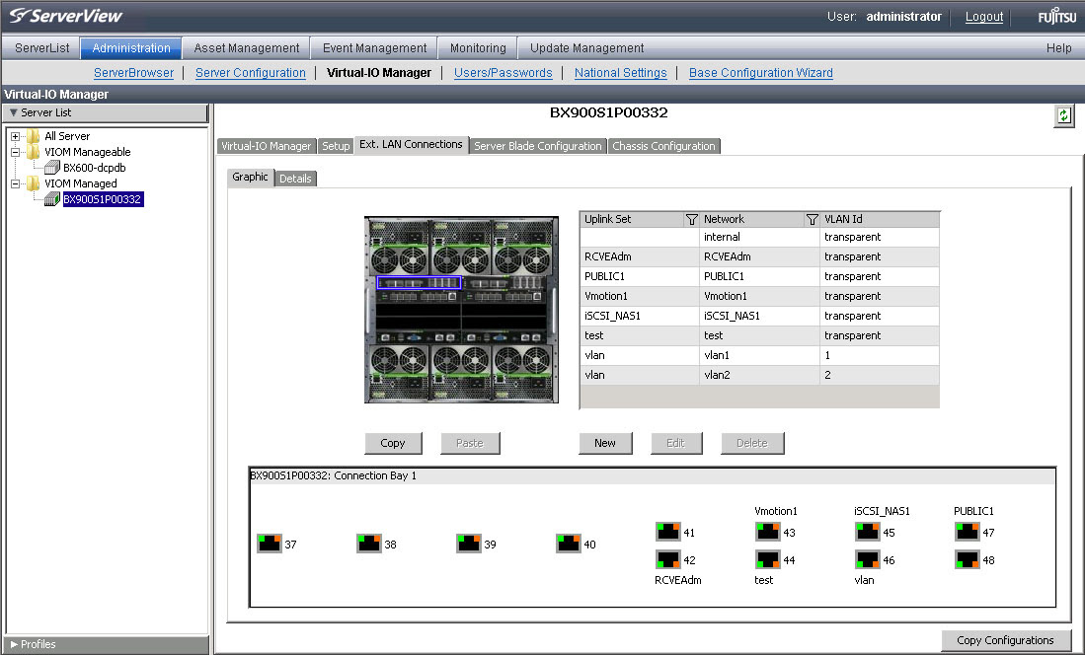The width and height of the screenshot is (1085, 655).
Task: Expand the Profiles panel
Action: [x=106, y=644]
